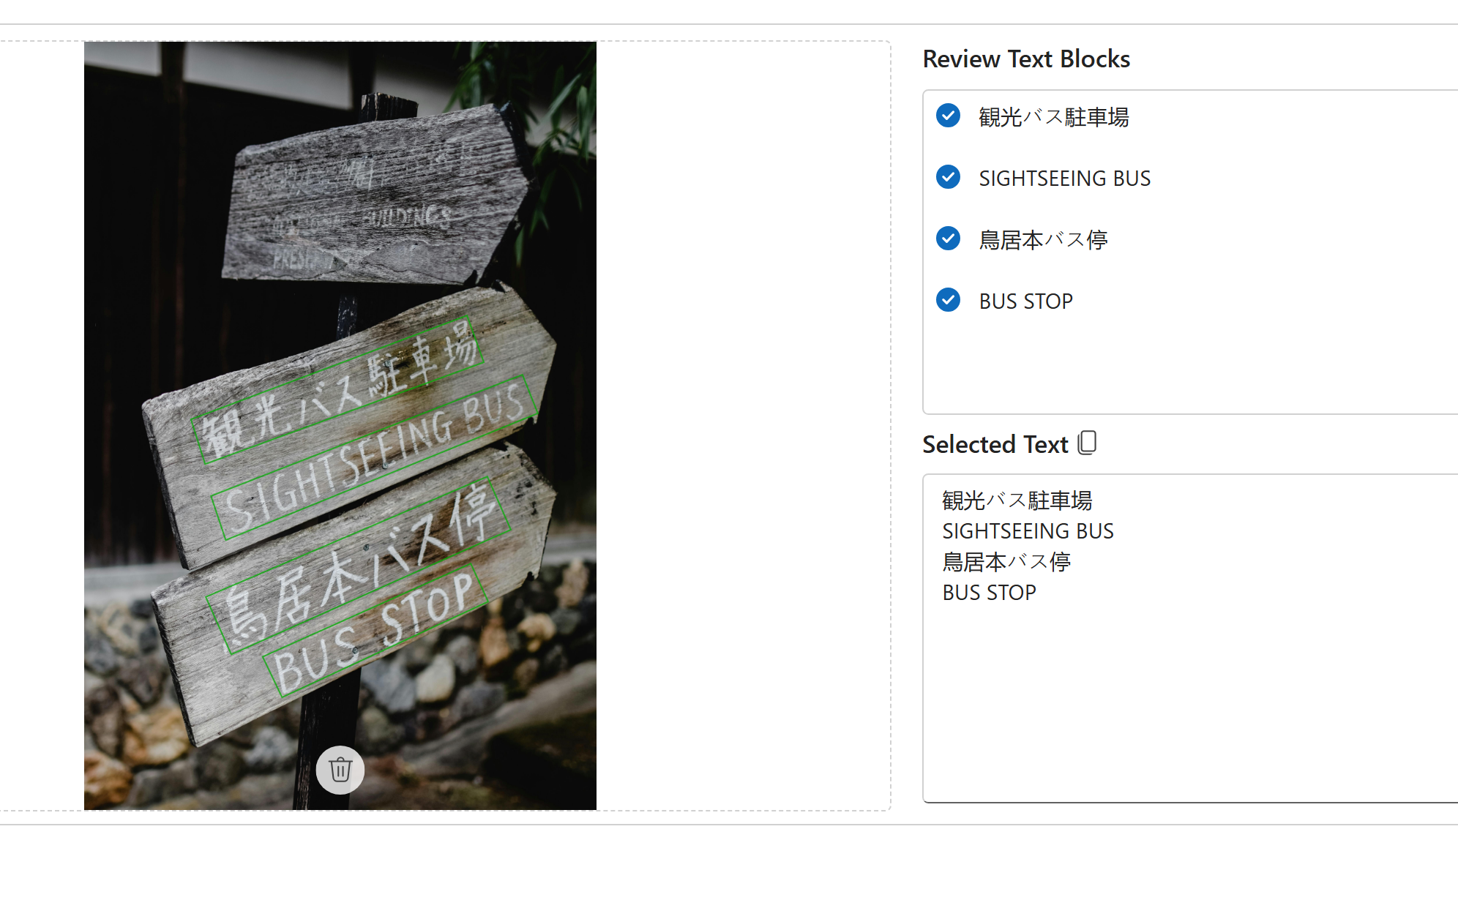Click the green box around 観光バス駐車場 on sign
The height and width of the screenshot is (900, 1458).
click(x=337, y=390)
